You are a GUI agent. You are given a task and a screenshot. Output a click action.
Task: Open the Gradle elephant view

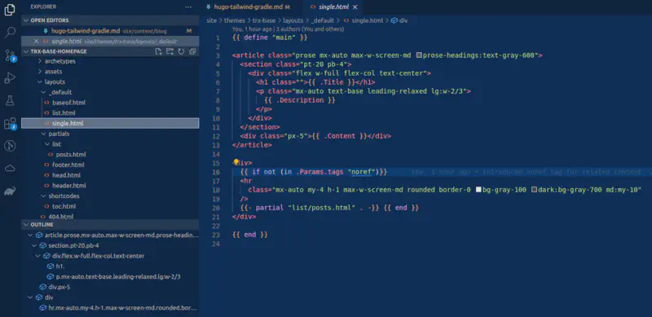(10, 191)
